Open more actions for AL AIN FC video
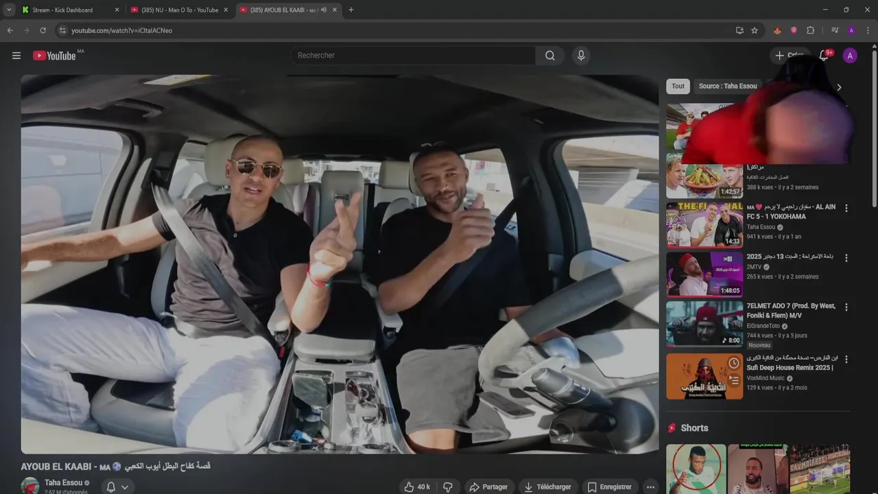This screenshot has width=878, height=494. 846,208
